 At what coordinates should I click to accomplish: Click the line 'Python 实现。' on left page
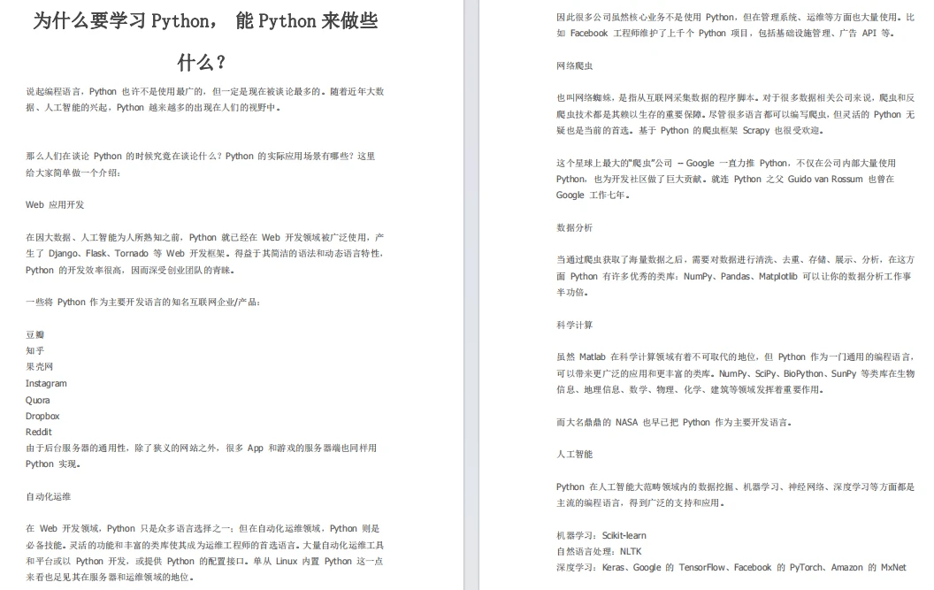click(53, 464)
